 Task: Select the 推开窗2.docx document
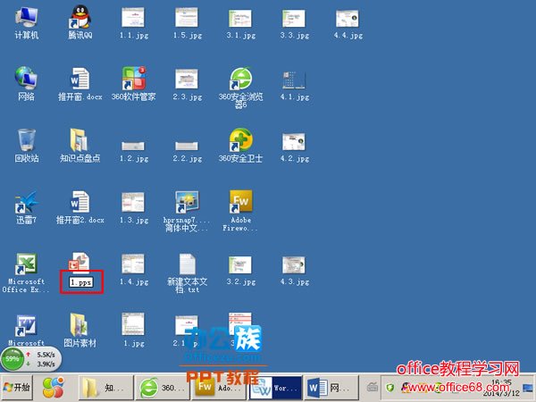tap(80, 207)
